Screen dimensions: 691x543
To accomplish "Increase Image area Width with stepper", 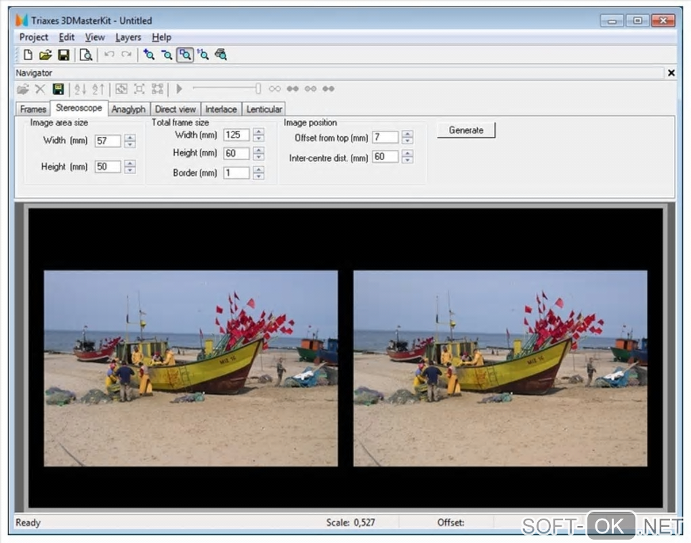I will (130, 138).
